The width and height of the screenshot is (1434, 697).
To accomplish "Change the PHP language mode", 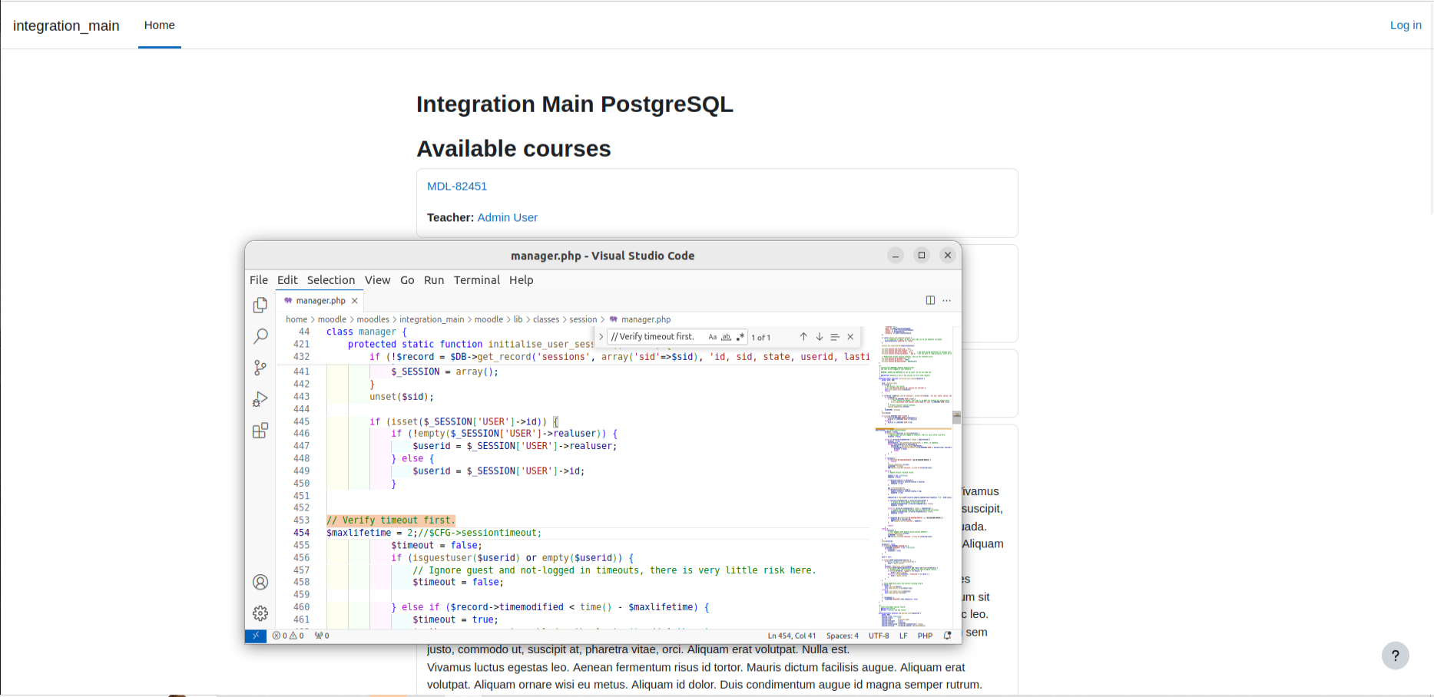I will tap(925, 636).
